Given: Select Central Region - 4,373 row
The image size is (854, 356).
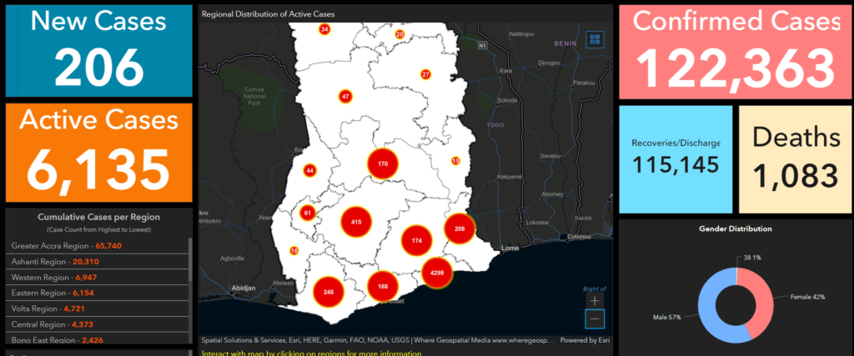Looking at the screenshot, I should pyautogui.click(x=97, y=324).
